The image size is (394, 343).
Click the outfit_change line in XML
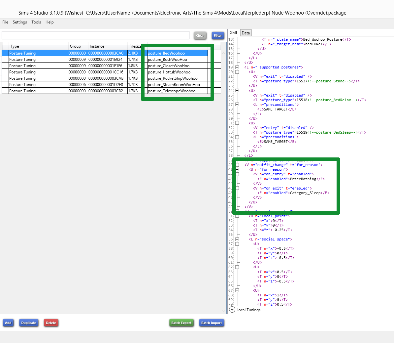point(283,165)
